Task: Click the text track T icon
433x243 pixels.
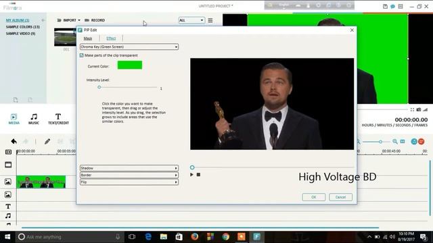Action: click(8, 207)
